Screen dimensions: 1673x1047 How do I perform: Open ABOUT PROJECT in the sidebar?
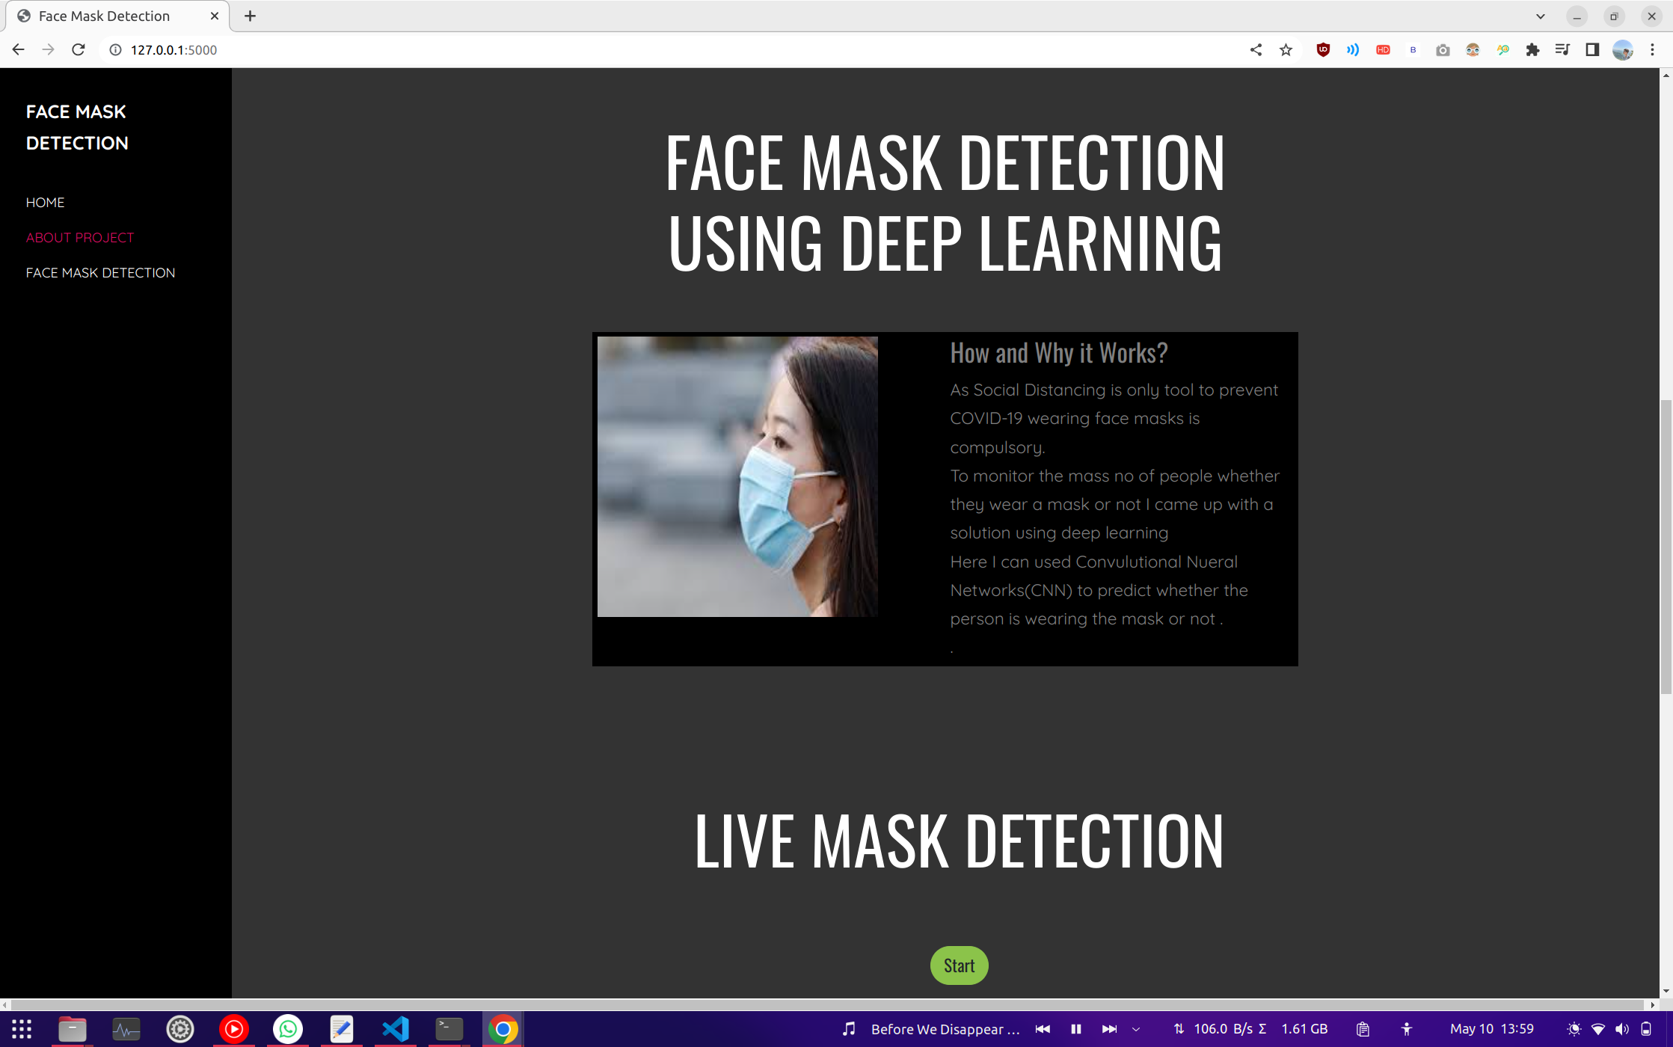pyautogui.click(x=80, y=237)
